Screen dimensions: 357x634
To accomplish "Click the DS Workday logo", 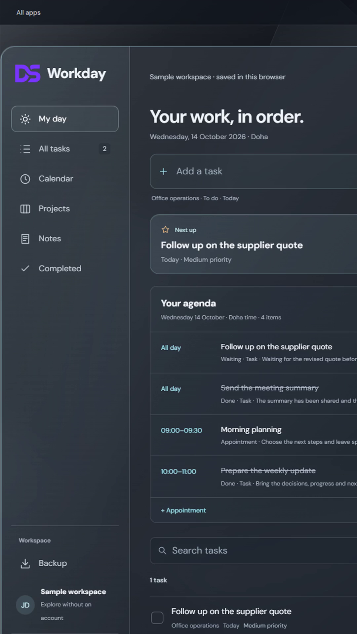I will pyautogui.click(x=60, y=73).
